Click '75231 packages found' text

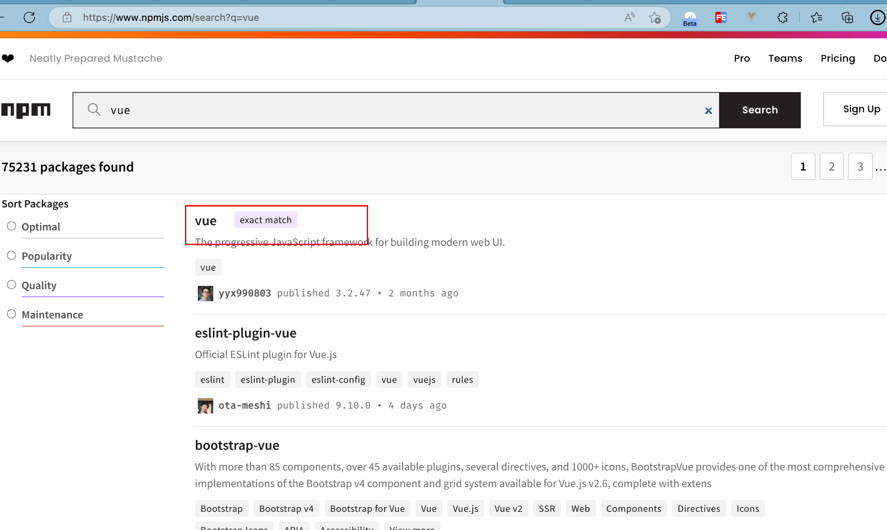(67, 167)
